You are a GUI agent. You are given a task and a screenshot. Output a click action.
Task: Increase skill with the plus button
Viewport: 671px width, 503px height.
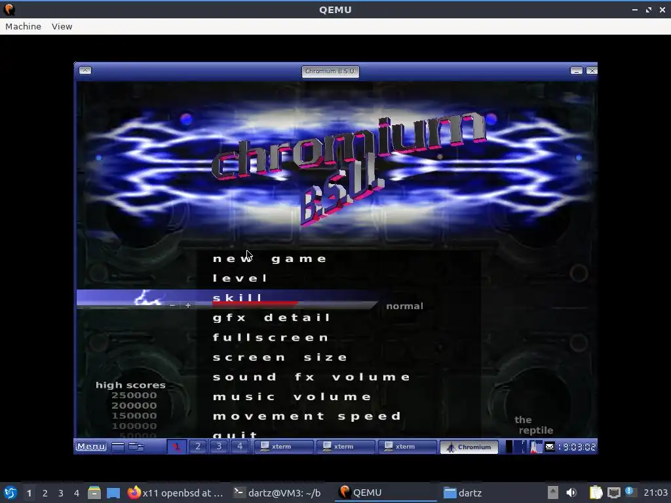coord(188,305)
